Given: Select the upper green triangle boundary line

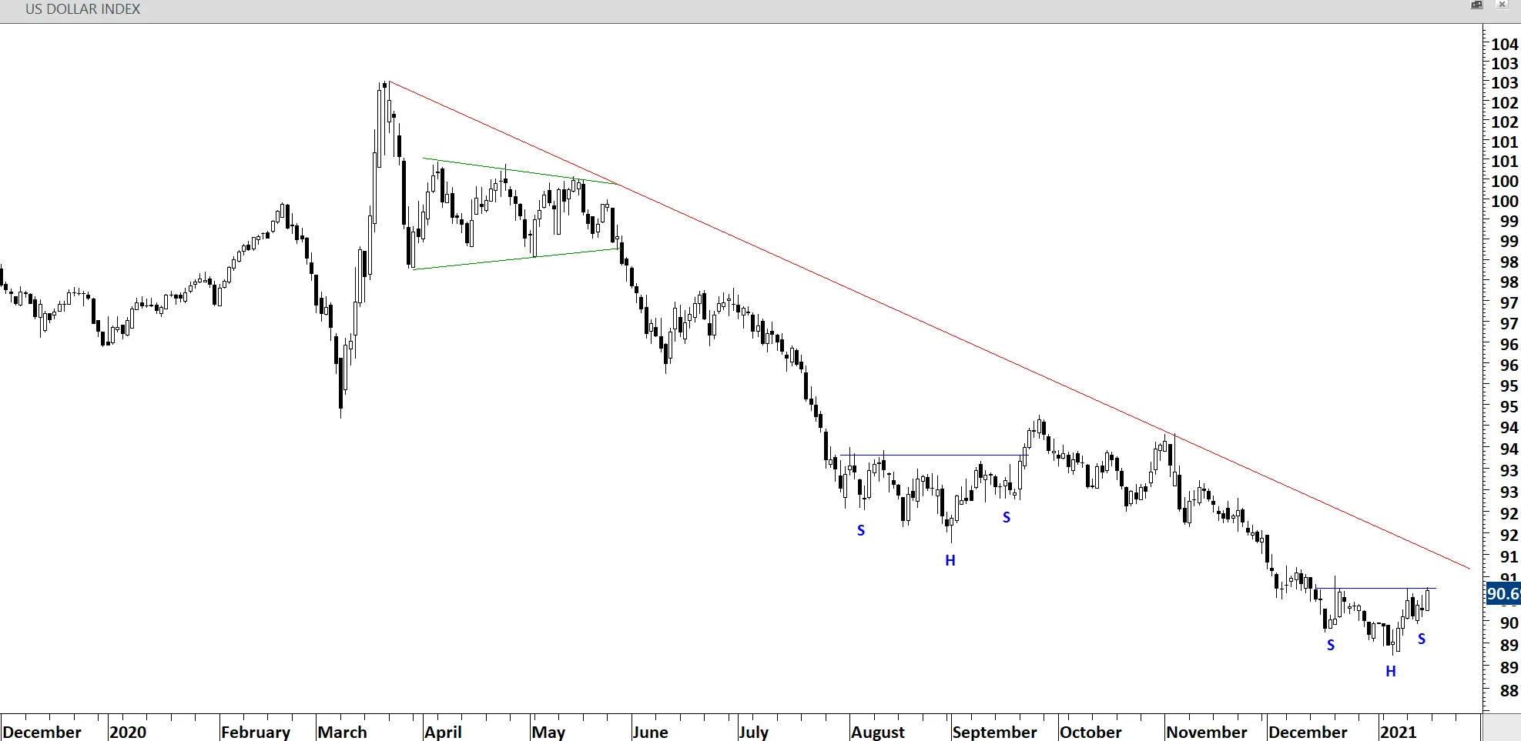Looking at the screenshot, I should click(x=520, y=171).
